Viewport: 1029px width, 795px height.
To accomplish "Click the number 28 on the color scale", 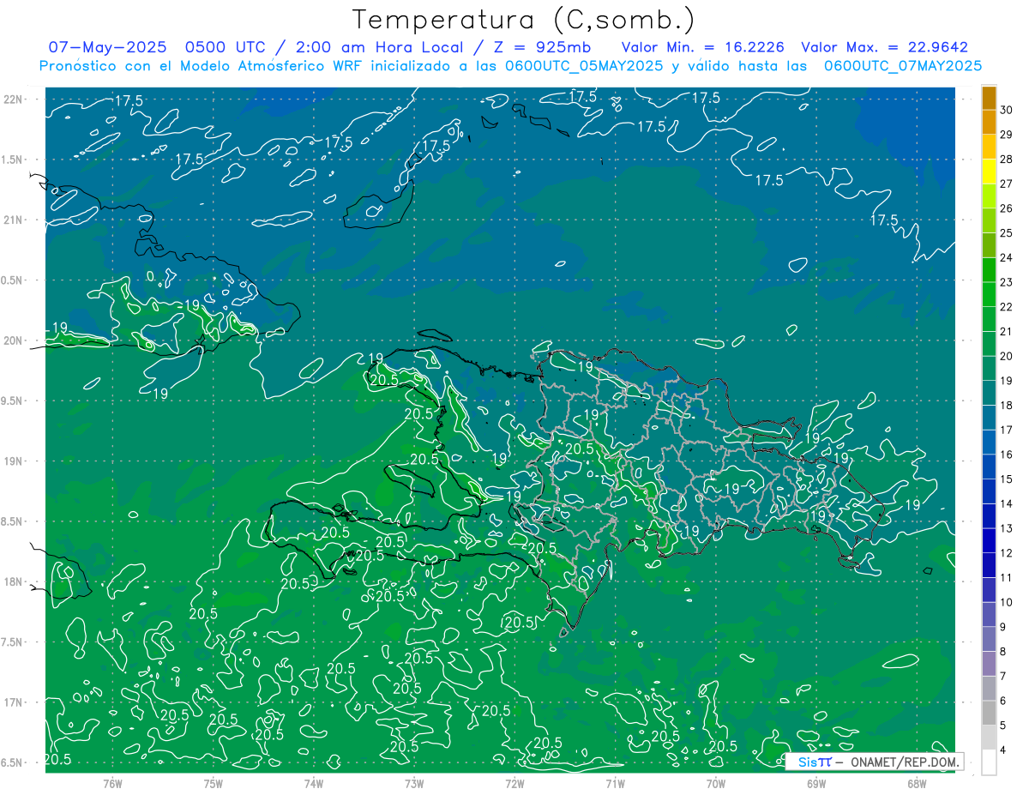I will pos(1008,159).
